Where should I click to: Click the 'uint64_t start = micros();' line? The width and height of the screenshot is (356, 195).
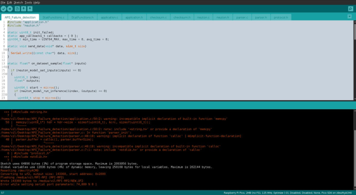(x=37, y=87)
